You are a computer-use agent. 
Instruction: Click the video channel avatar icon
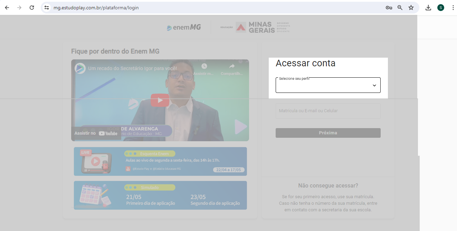tap(80, 68)
